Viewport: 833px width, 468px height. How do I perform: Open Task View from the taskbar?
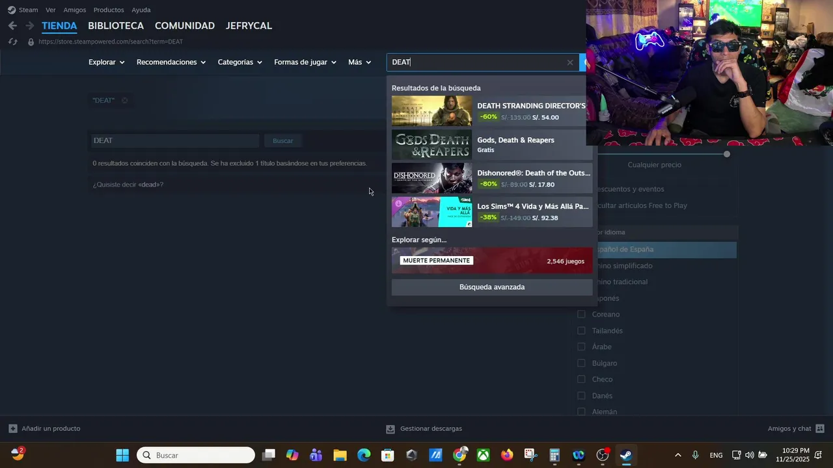[269, 455]
